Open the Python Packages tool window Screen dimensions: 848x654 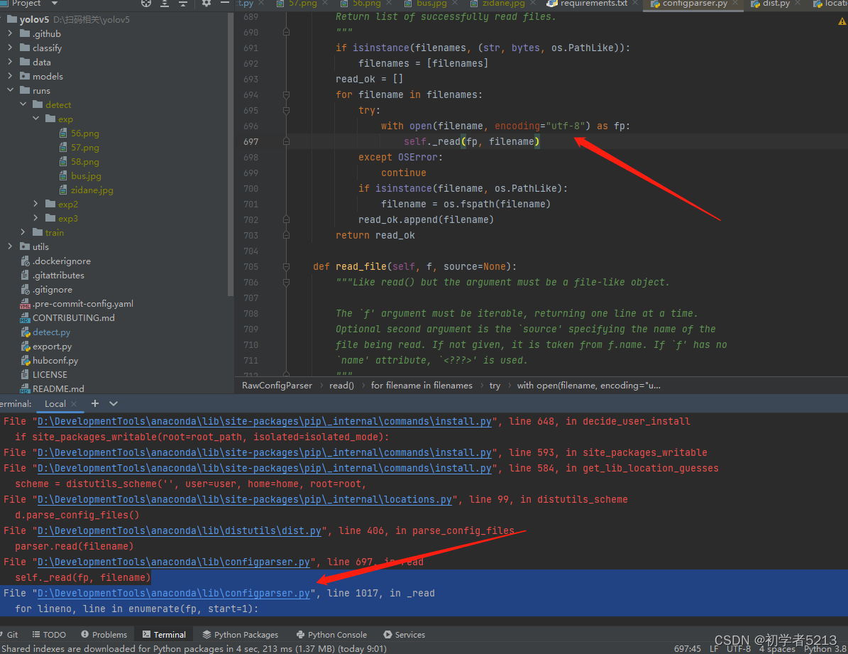click(x=240, y=635)
